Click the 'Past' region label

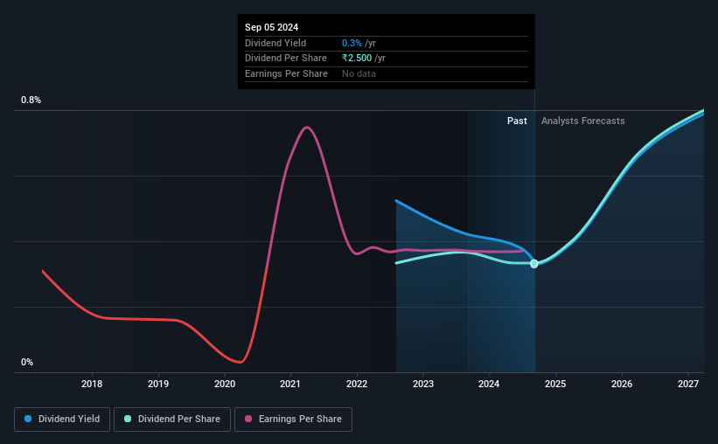[x=517, y=121]
